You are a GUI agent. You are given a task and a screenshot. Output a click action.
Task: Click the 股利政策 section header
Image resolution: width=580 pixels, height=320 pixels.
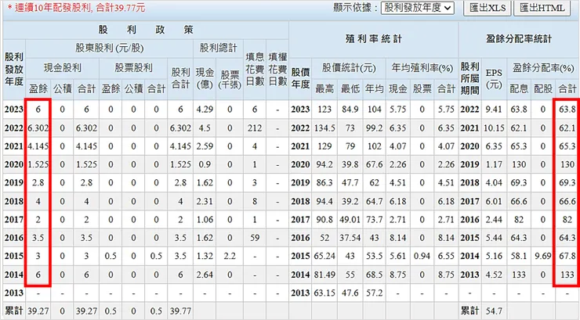pos(146,30)
